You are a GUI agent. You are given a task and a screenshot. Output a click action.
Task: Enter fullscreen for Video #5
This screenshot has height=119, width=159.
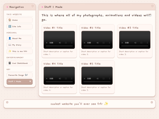[104, 79]
